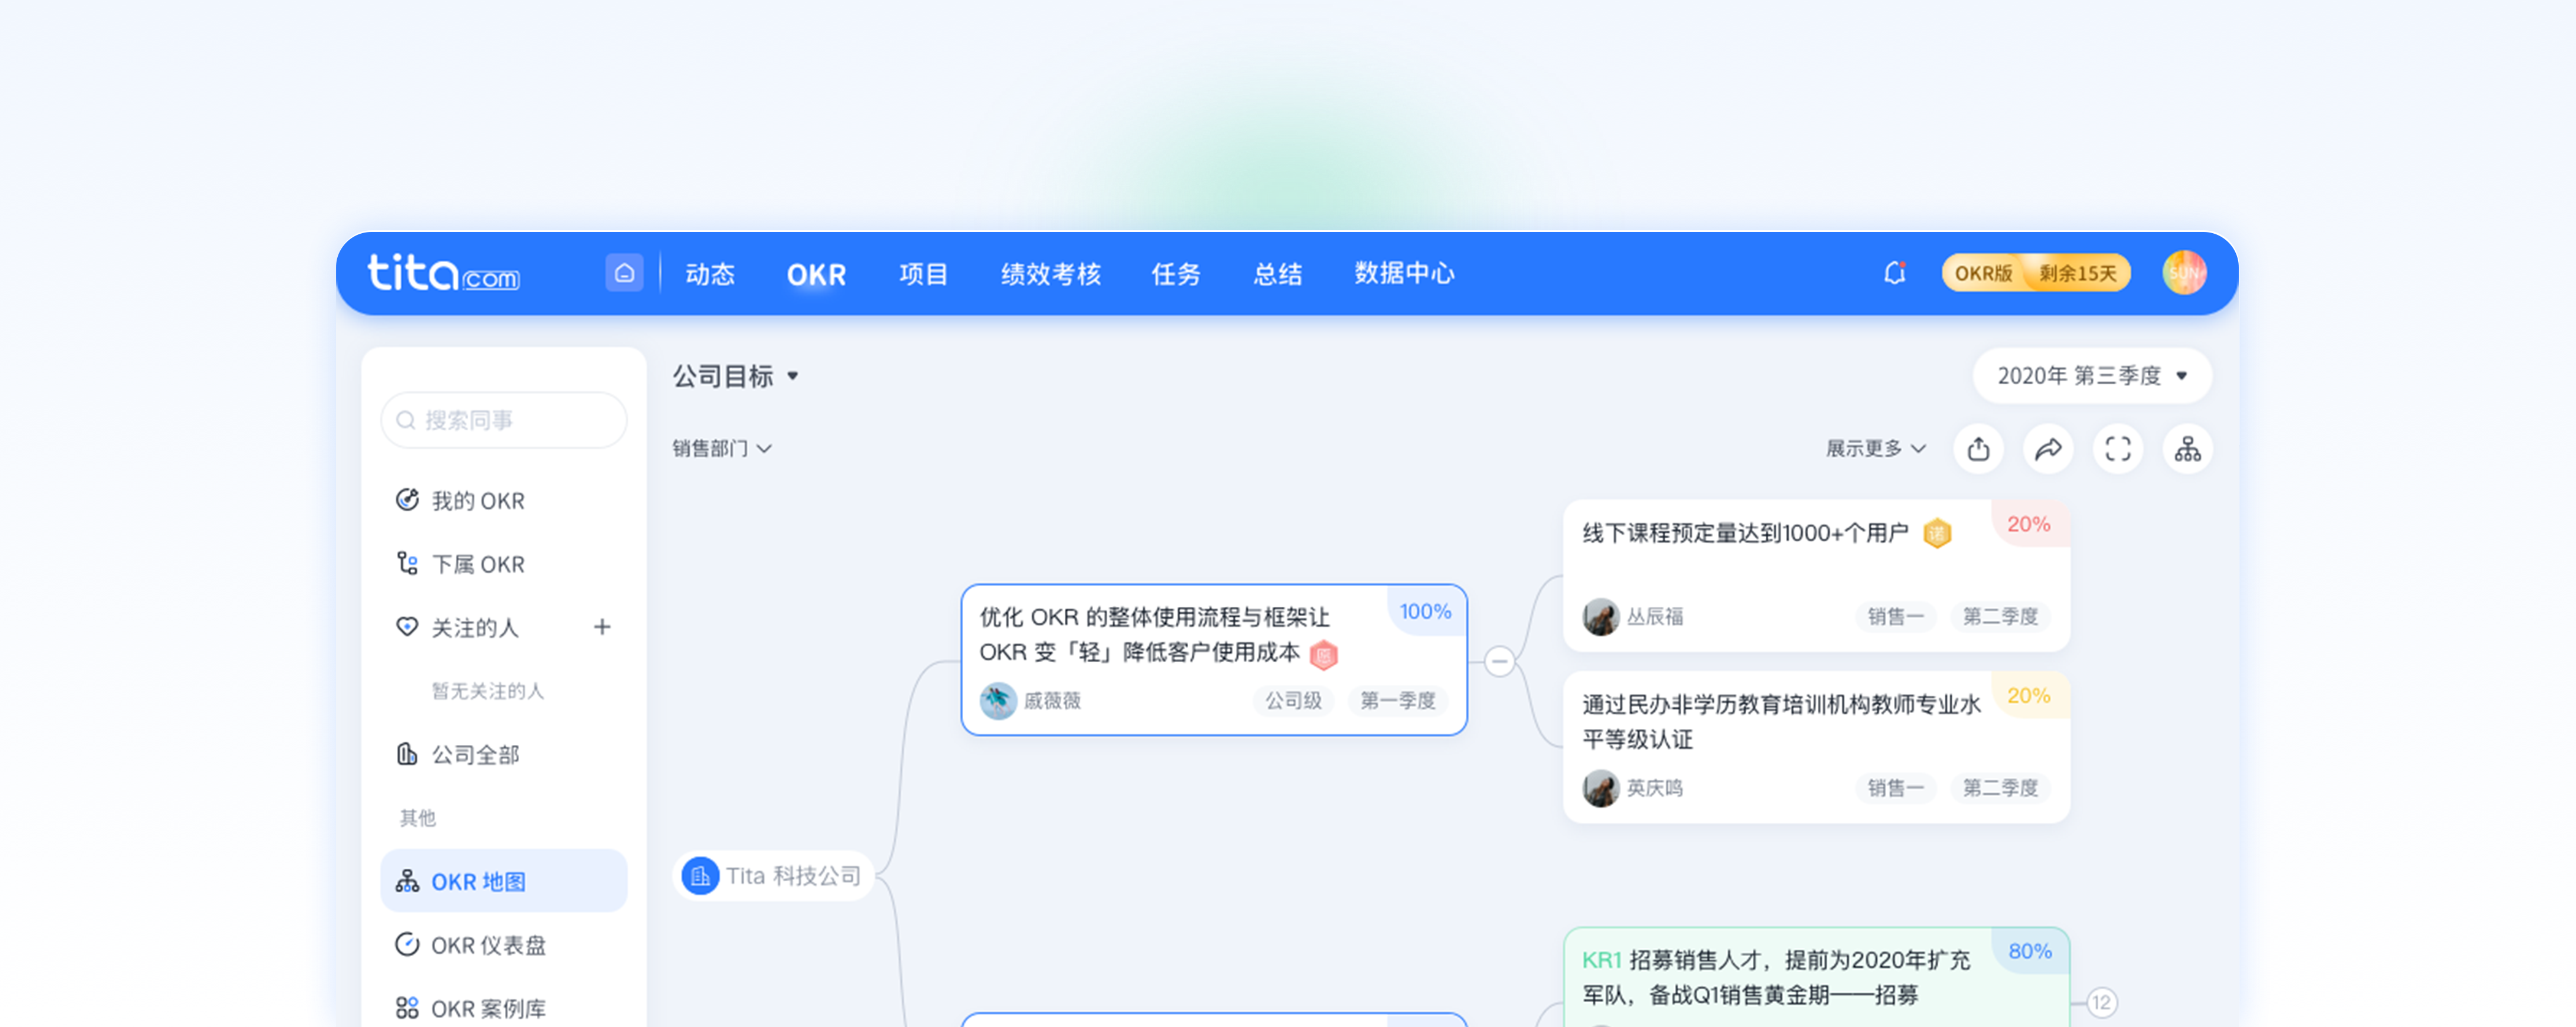Image resolution: width=2576 pixels, height=1027 pixels.
Task: Click the OKR 地图 hierarchy icon
Action: tap(407, 880)
